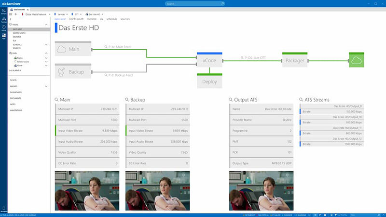Open the Surveyor sidebar icon
The height and width of the screenshot is (217, 386).
tap(4, 11)
